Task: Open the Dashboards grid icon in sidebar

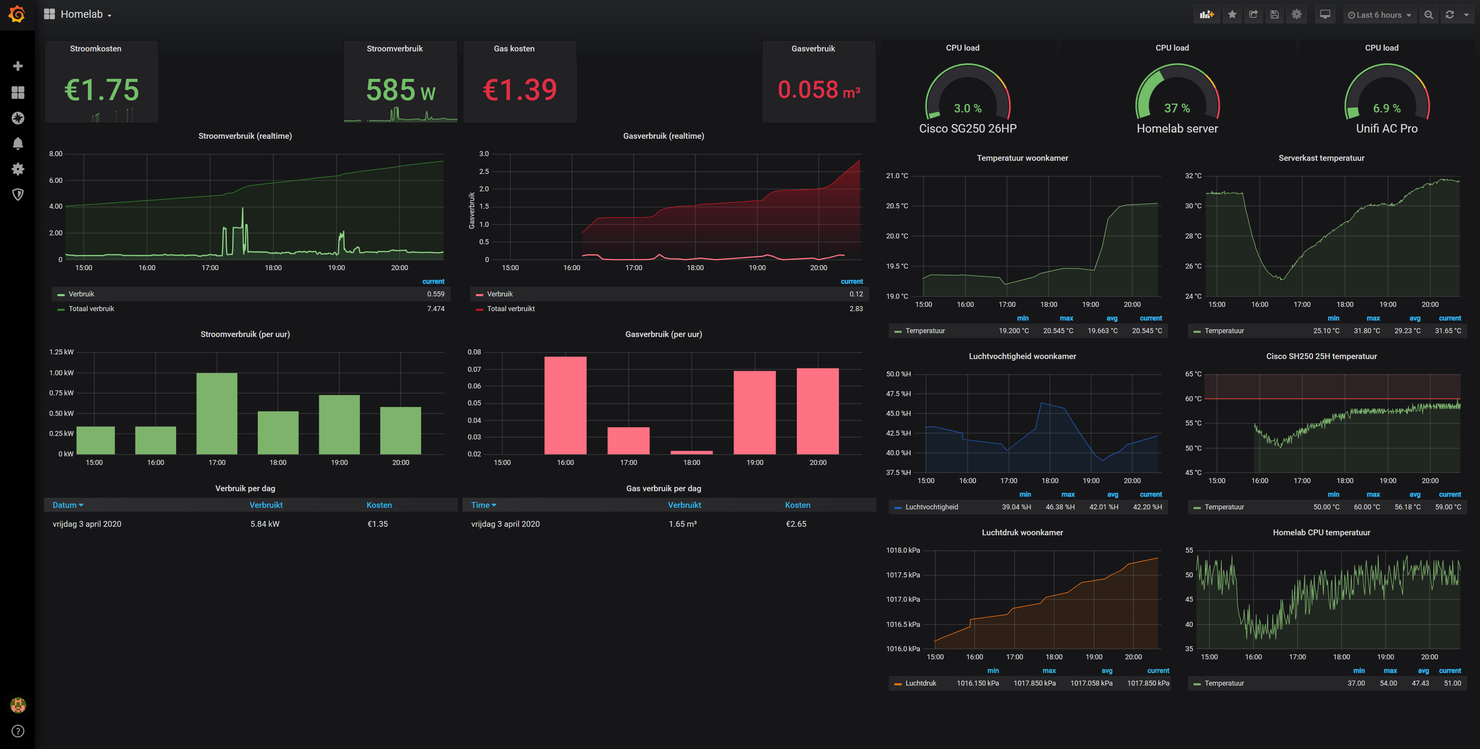Action: pos(18,92)
